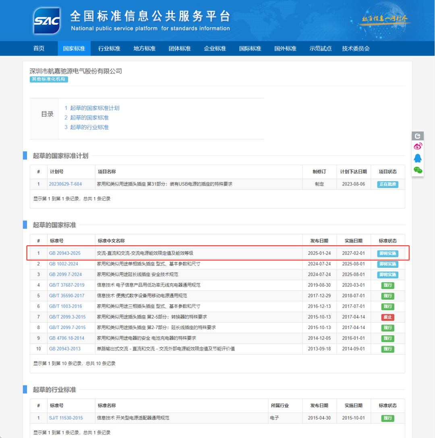435x438 pixels.
Task: Click the SAC logo icon
Action: [x=47, y=21]
